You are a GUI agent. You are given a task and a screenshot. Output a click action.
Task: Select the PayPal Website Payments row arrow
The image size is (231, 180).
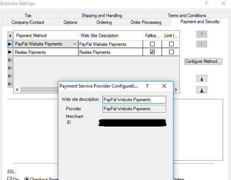[x=10, y=44]
